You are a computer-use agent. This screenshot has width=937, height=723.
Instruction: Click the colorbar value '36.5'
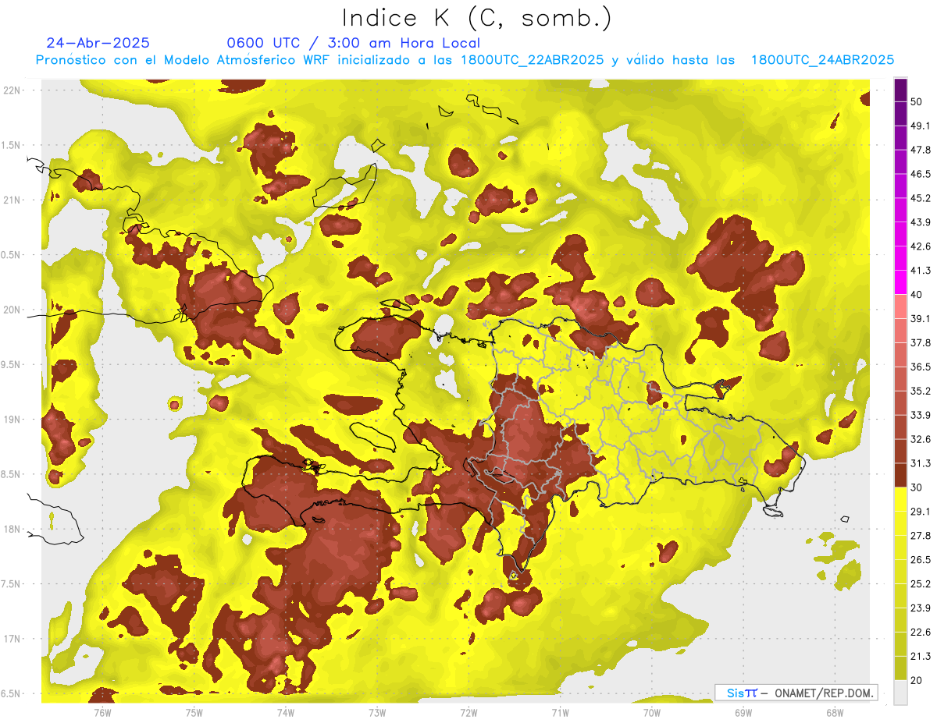coord(920,367)
